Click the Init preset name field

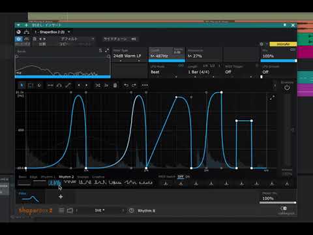[x=100, y=210]
